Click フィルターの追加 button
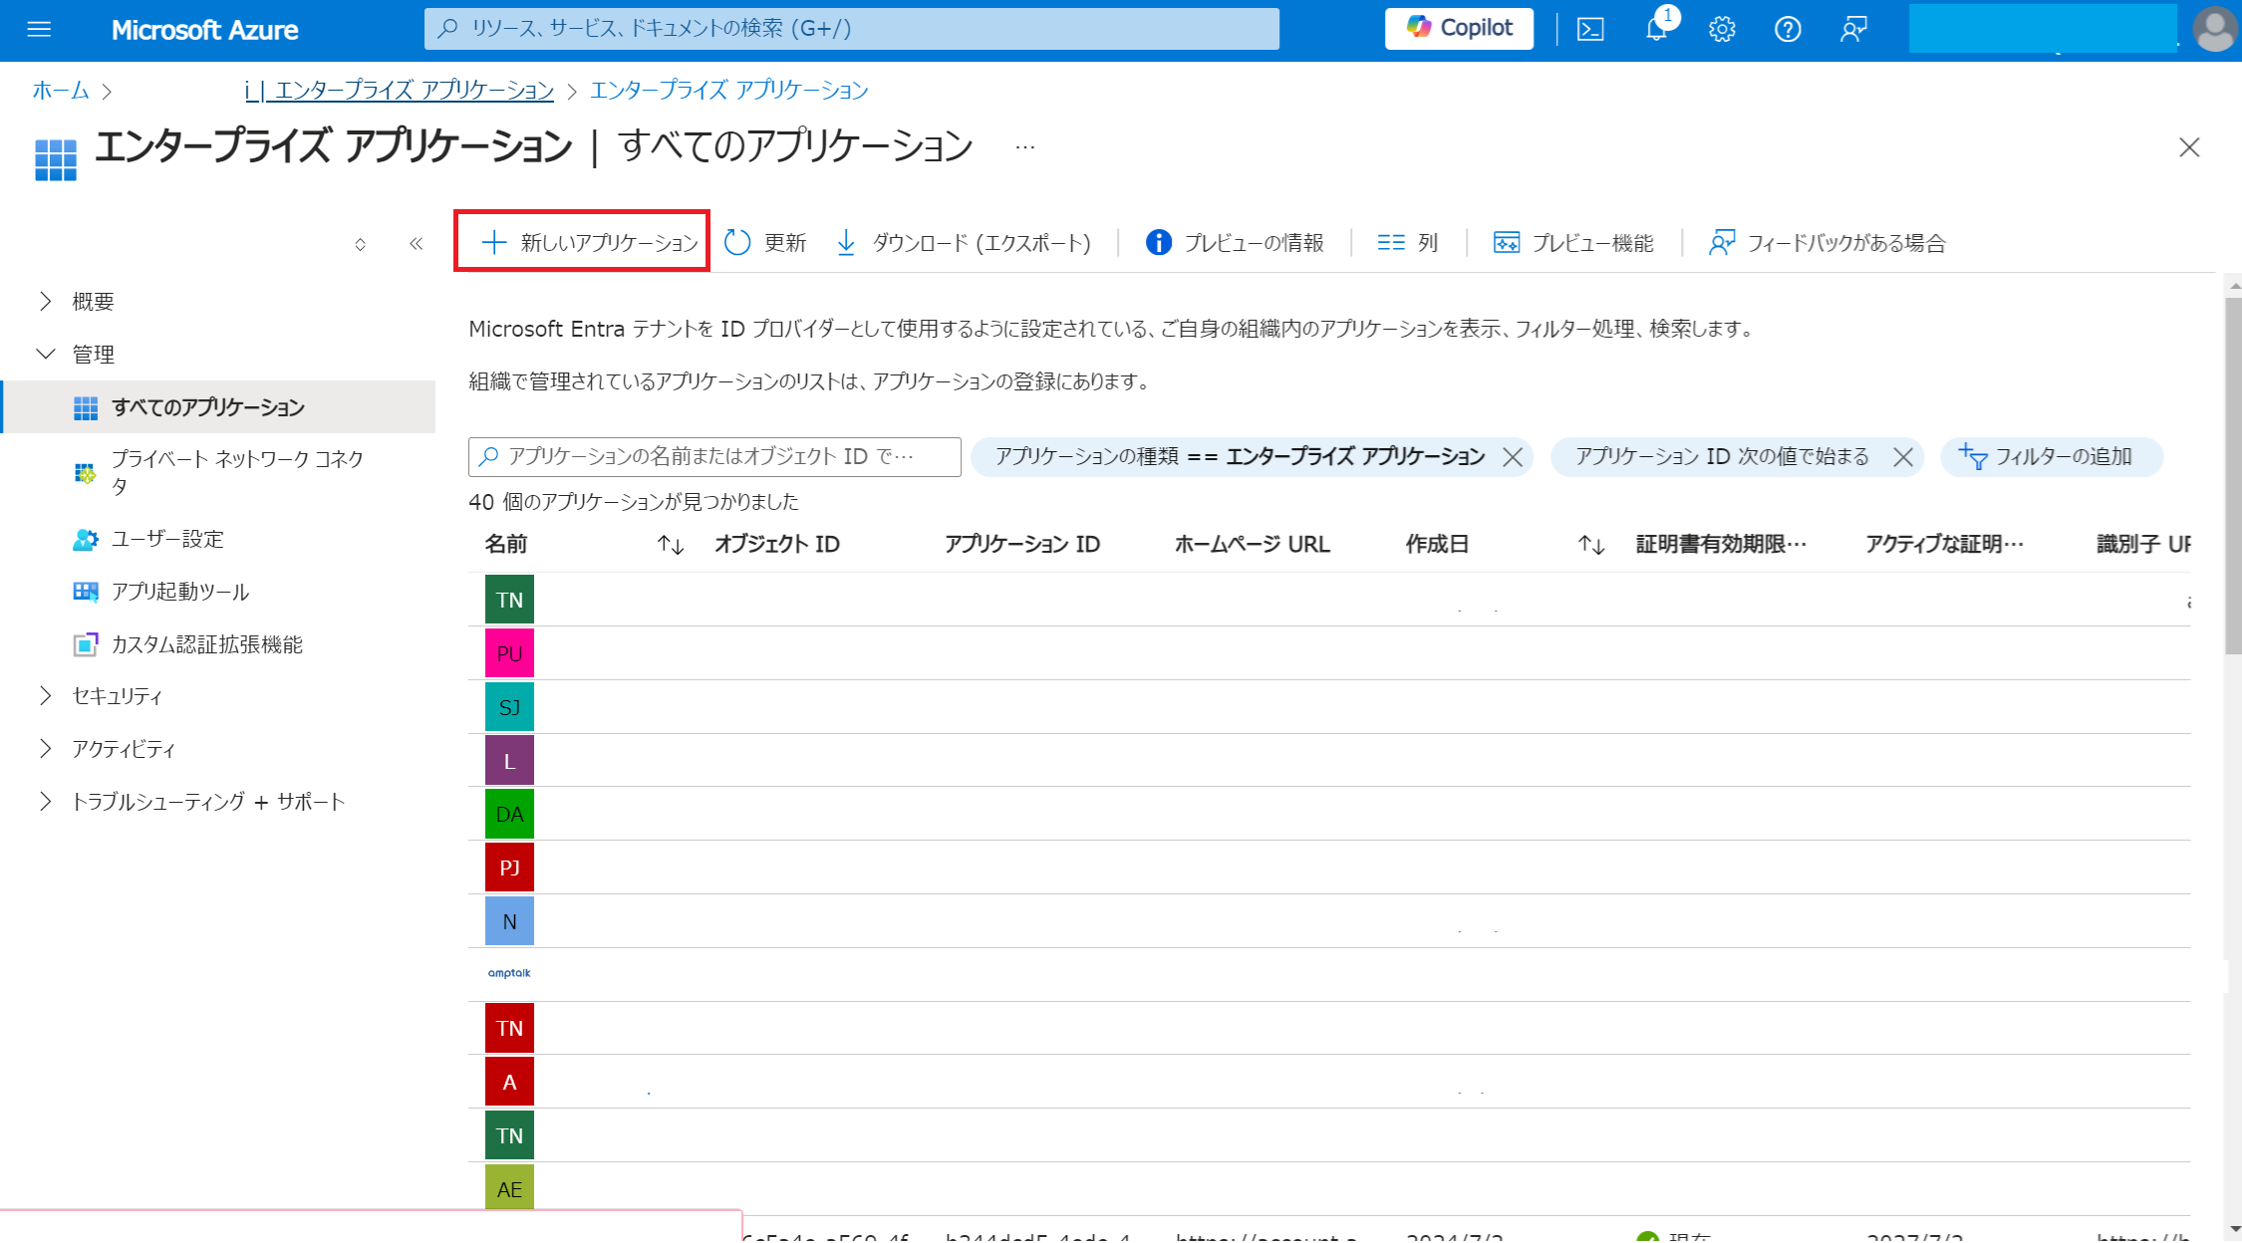 (2050, 456)
